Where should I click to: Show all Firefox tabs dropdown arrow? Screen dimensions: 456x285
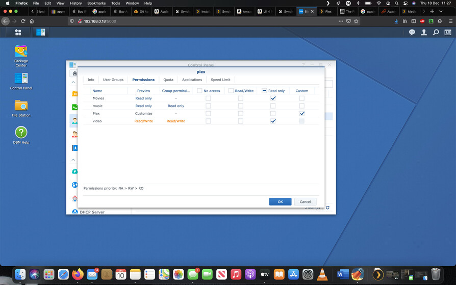click(441, 11)
